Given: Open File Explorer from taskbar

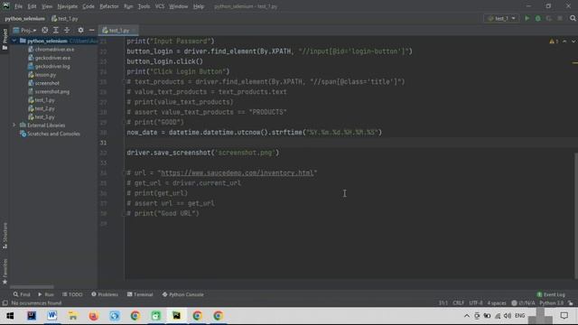Looking at the screenshot, I should (x=72, y=316).
